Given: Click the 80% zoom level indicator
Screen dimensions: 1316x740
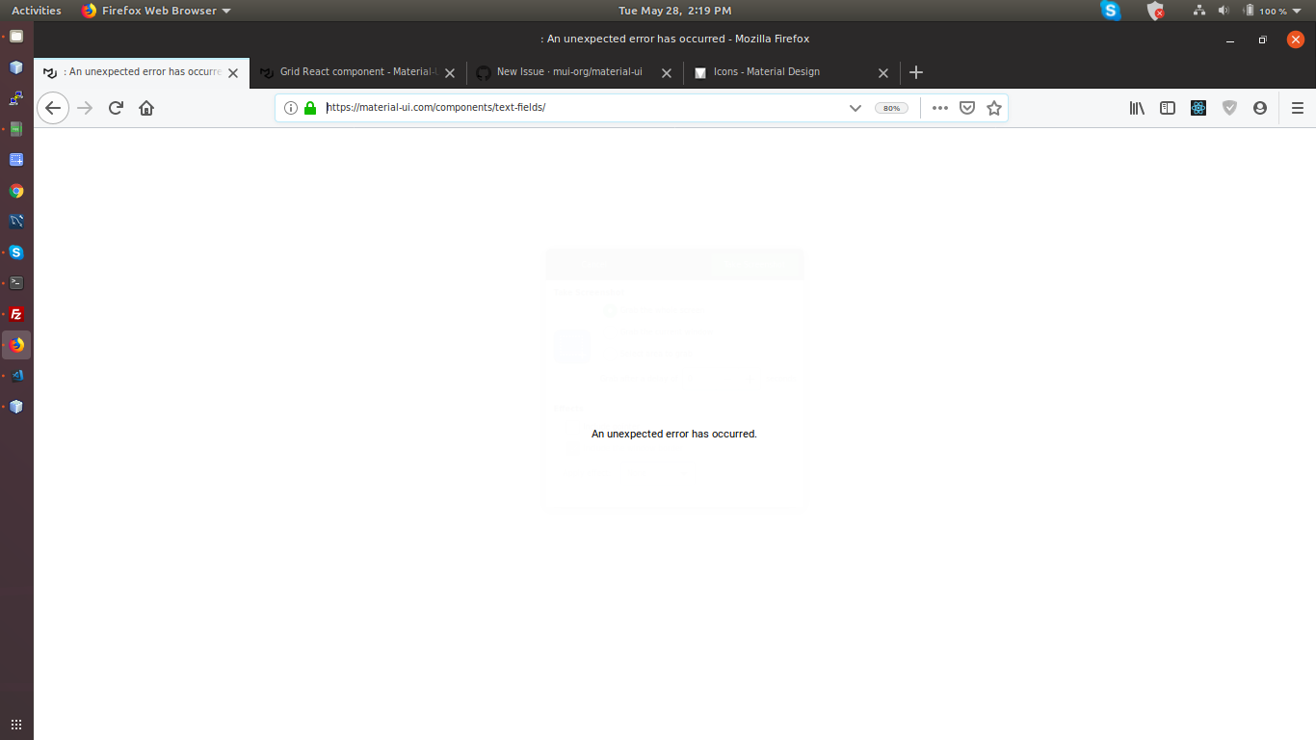Looking at the screenshot, I should coord(891,108).
